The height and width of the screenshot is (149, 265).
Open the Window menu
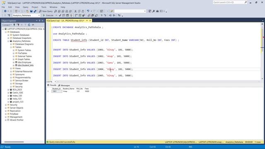tap(53, 7)
